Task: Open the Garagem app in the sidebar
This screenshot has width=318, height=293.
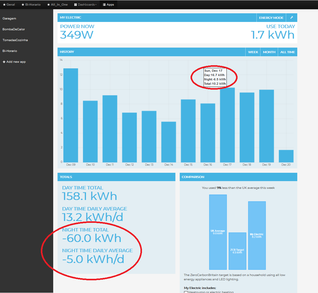Action: coord(9,19)
